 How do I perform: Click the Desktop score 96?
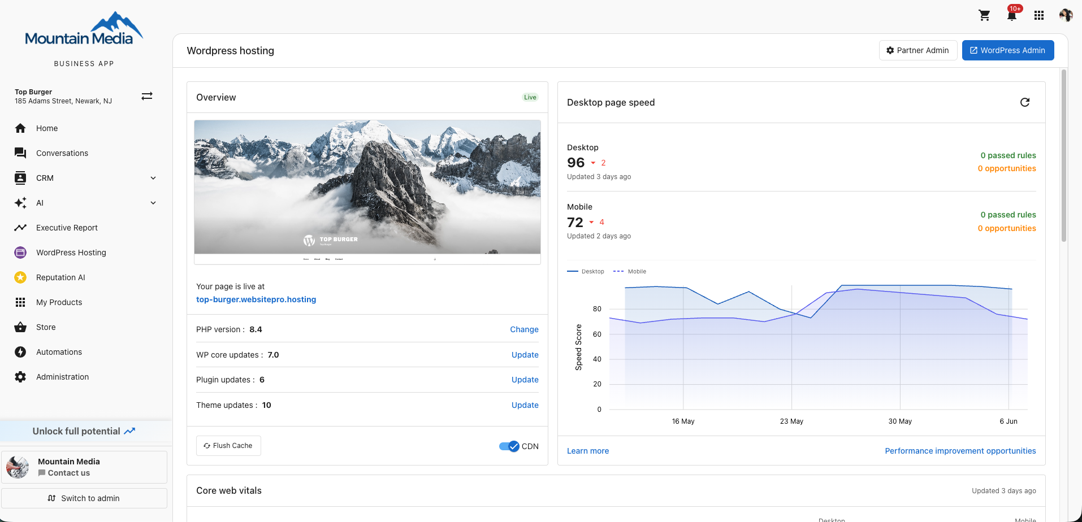click(x=576, y=163)
